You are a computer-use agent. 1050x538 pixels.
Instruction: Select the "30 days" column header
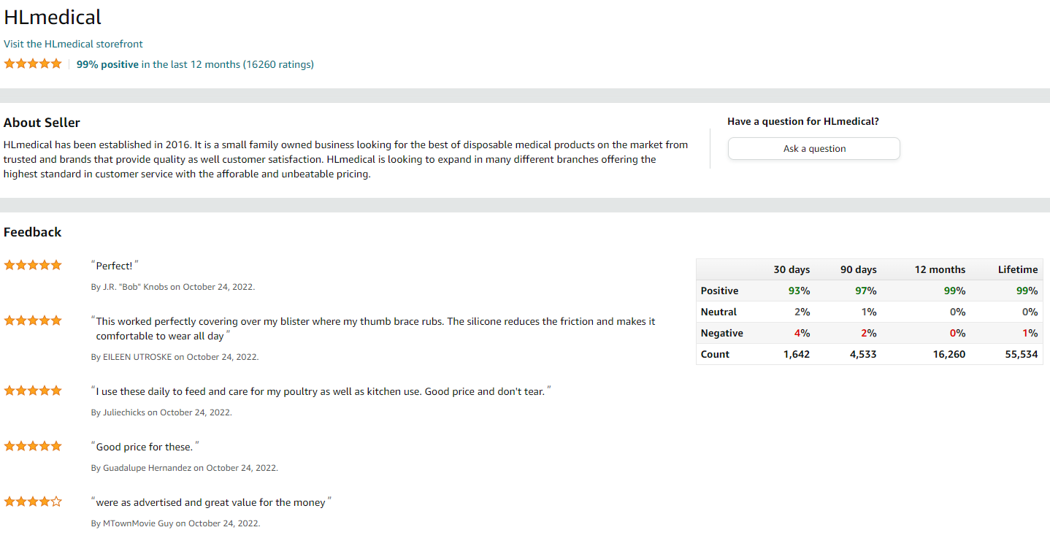click(792, 269)
